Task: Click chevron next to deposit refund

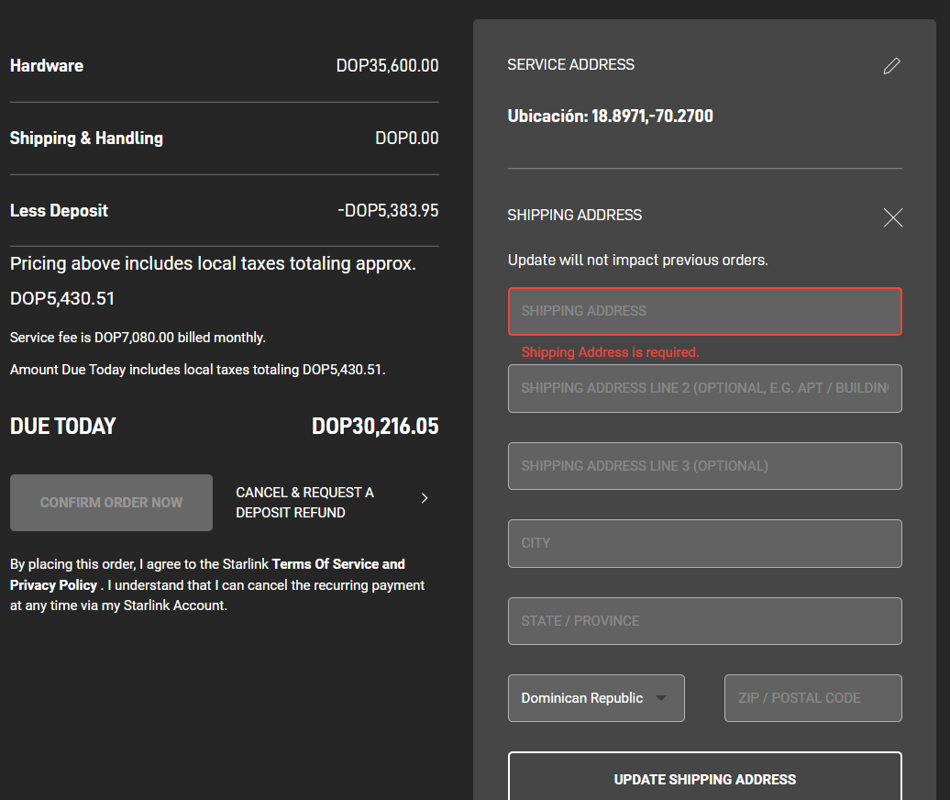Action: pos(425,498)
